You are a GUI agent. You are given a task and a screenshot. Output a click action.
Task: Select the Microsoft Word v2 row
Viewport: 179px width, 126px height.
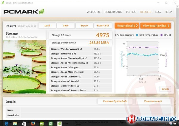[81, 81]
